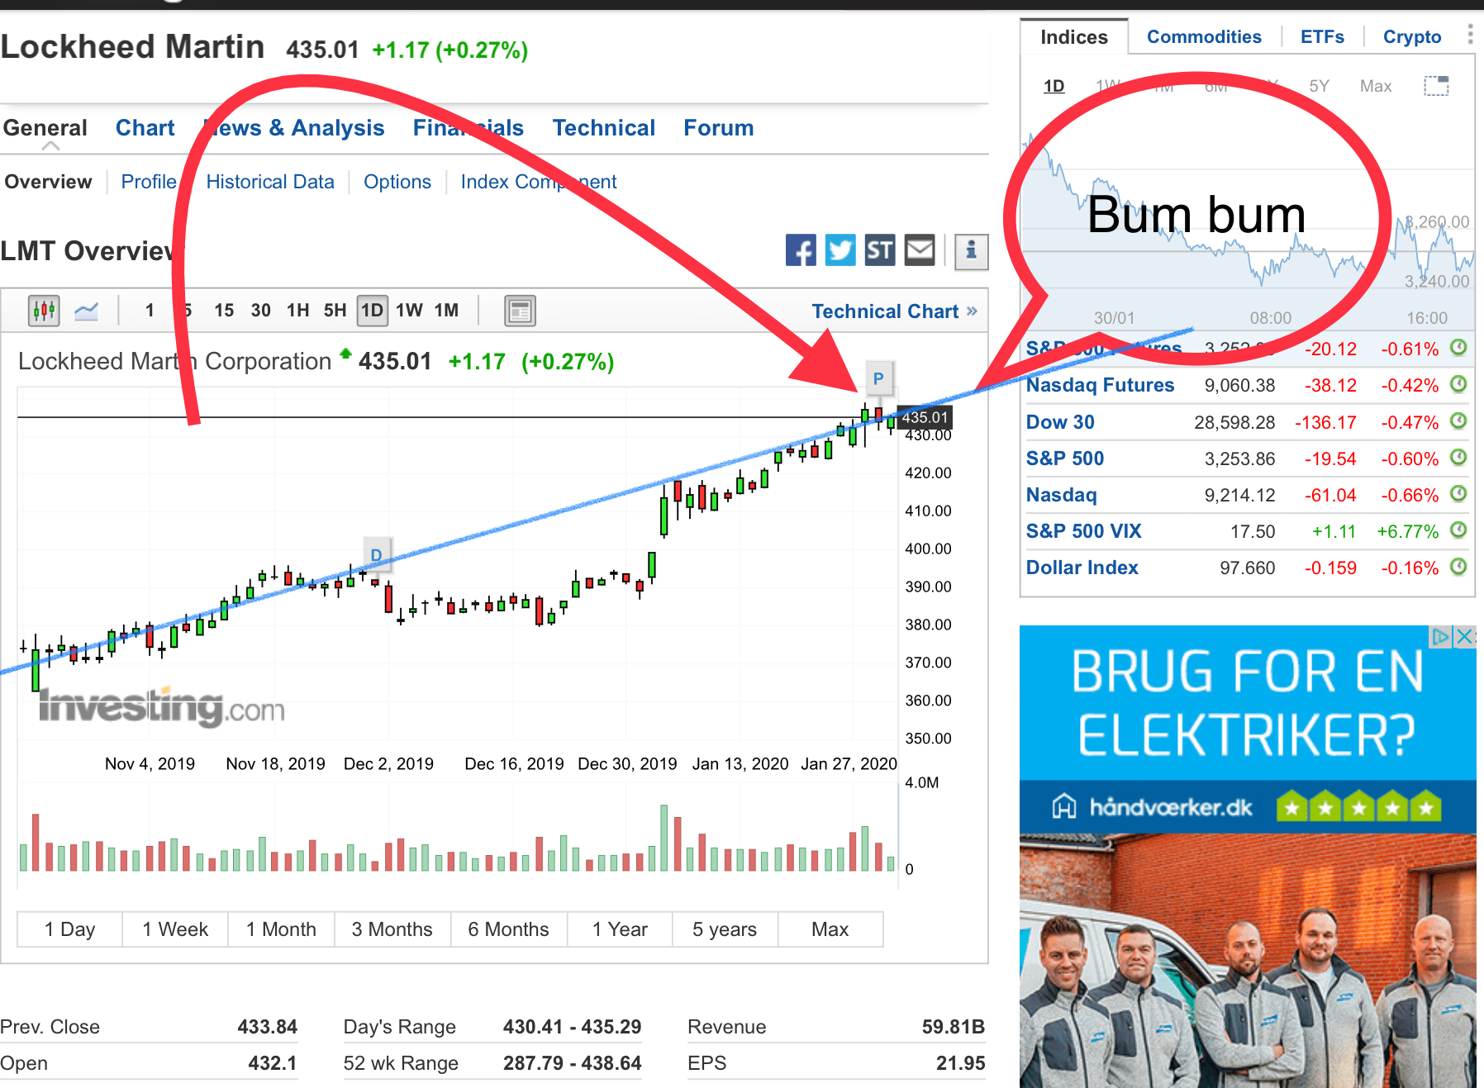Select the 5H interval

[335, 311]
